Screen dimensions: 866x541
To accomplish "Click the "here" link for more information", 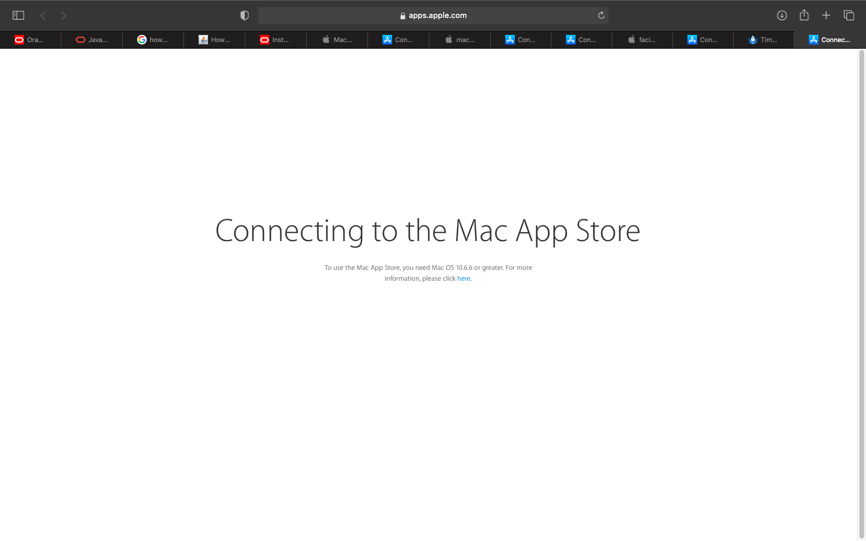I will pos(464,278).
